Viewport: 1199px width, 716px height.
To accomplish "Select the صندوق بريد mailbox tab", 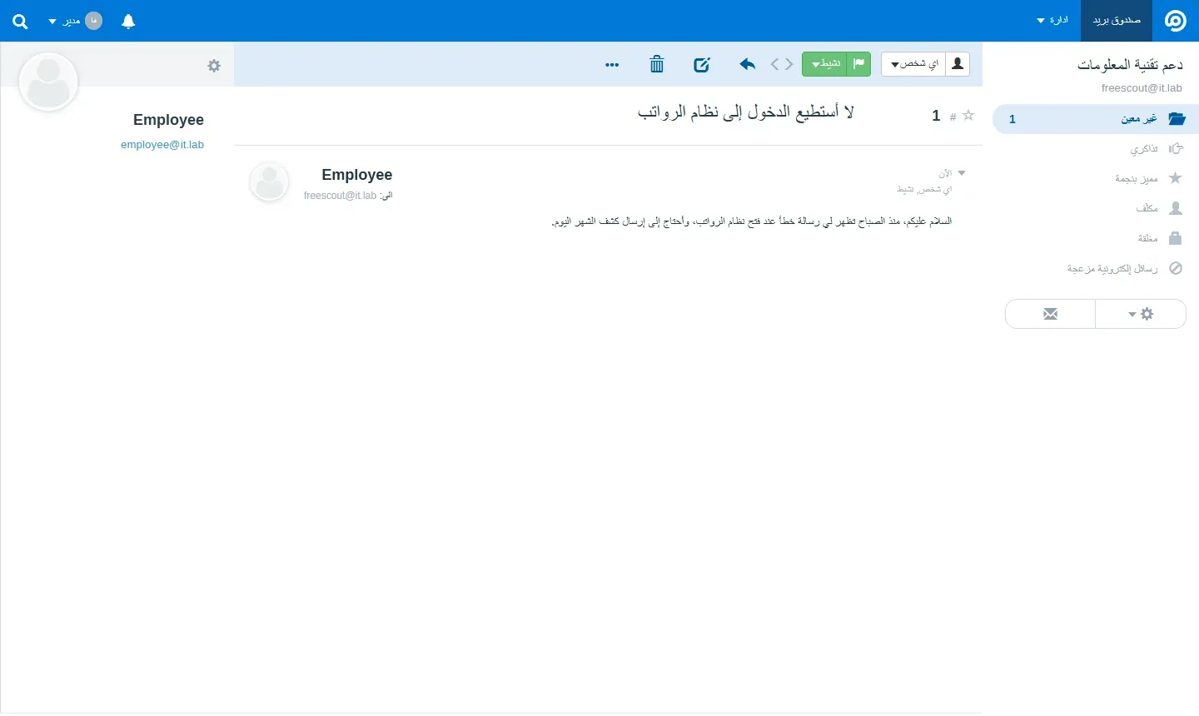I will point(1117,21).
